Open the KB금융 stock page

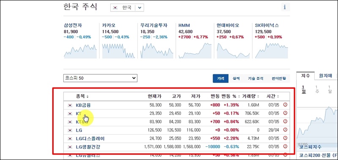pos(83,105)
